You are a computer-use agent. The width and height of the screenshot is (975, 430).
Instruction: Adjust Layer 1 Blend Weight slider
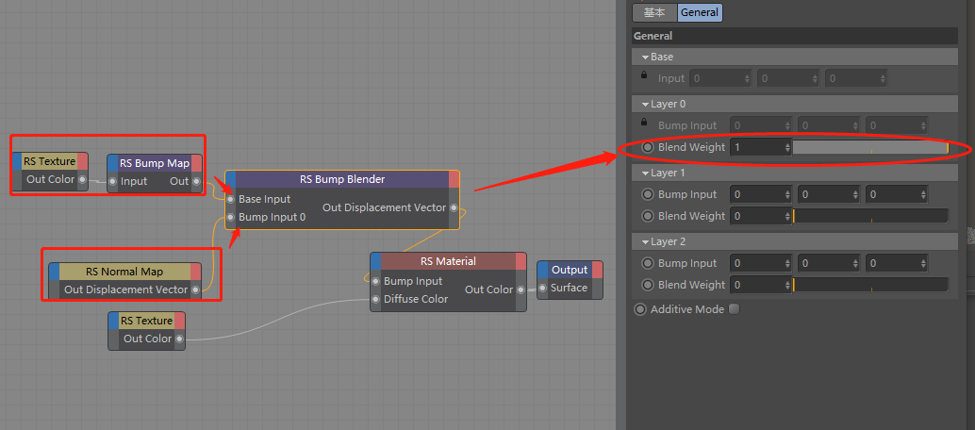(x=870, y=216)
